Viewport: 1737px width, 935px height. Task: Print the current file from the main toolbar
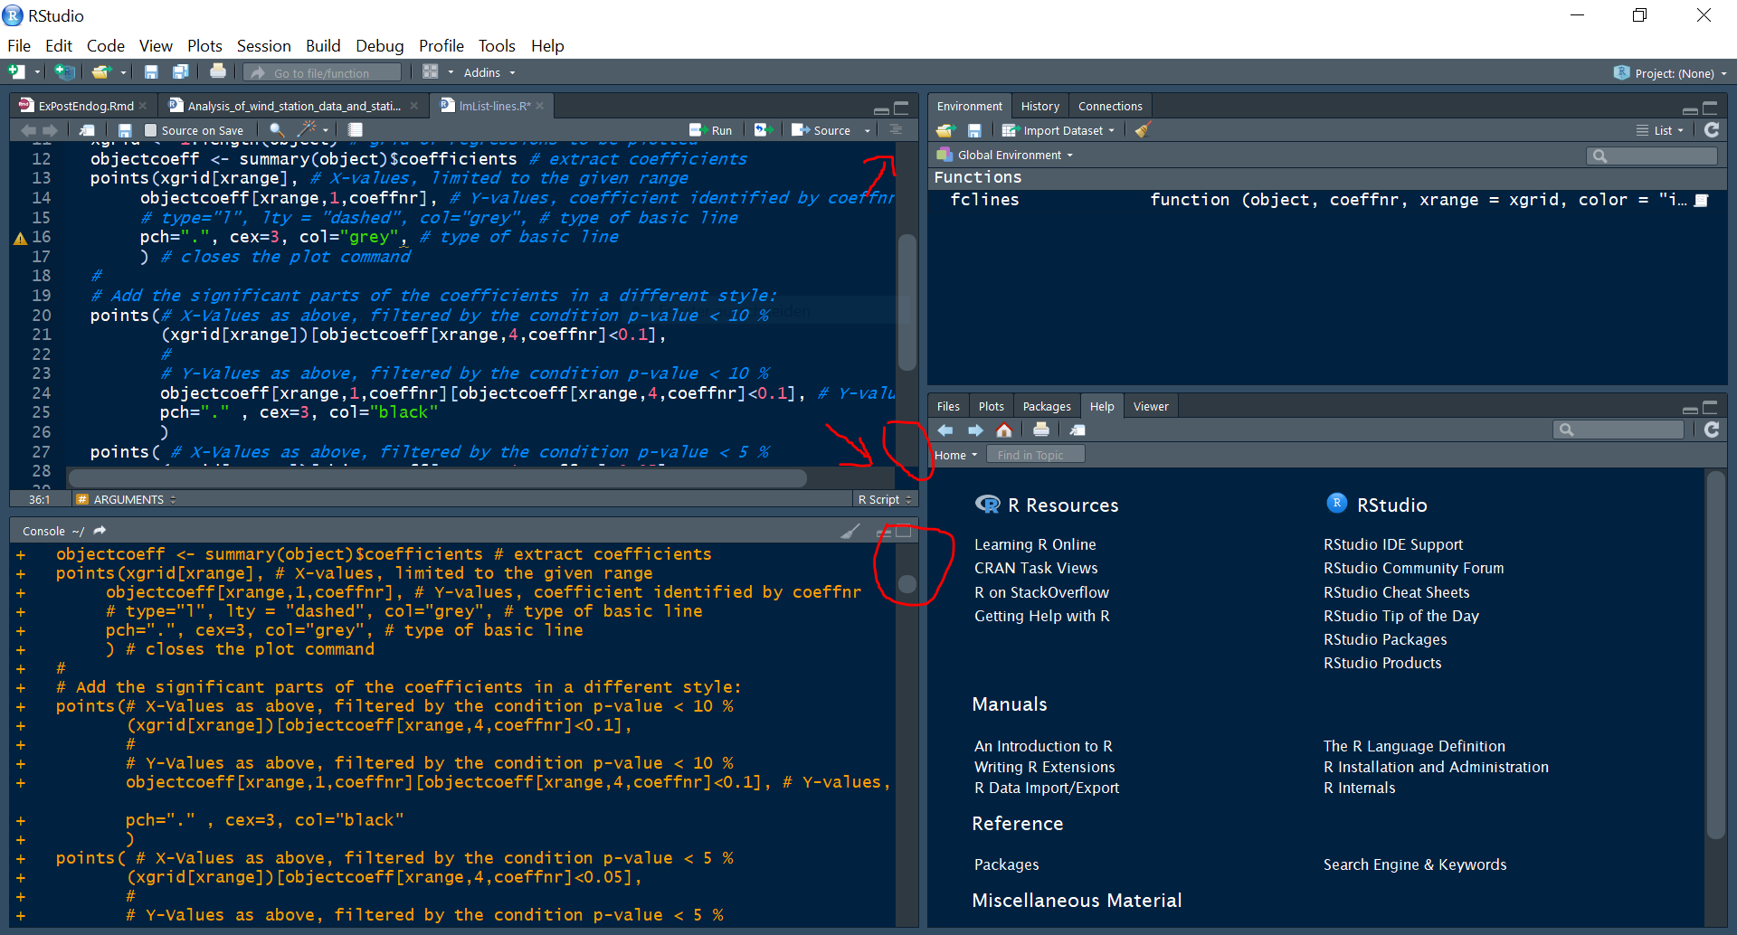pos(218,71)
